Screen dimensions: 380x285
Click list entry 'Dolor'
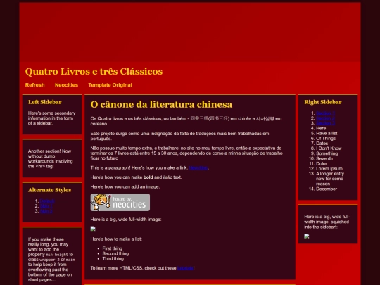click(x=322, y=164)
